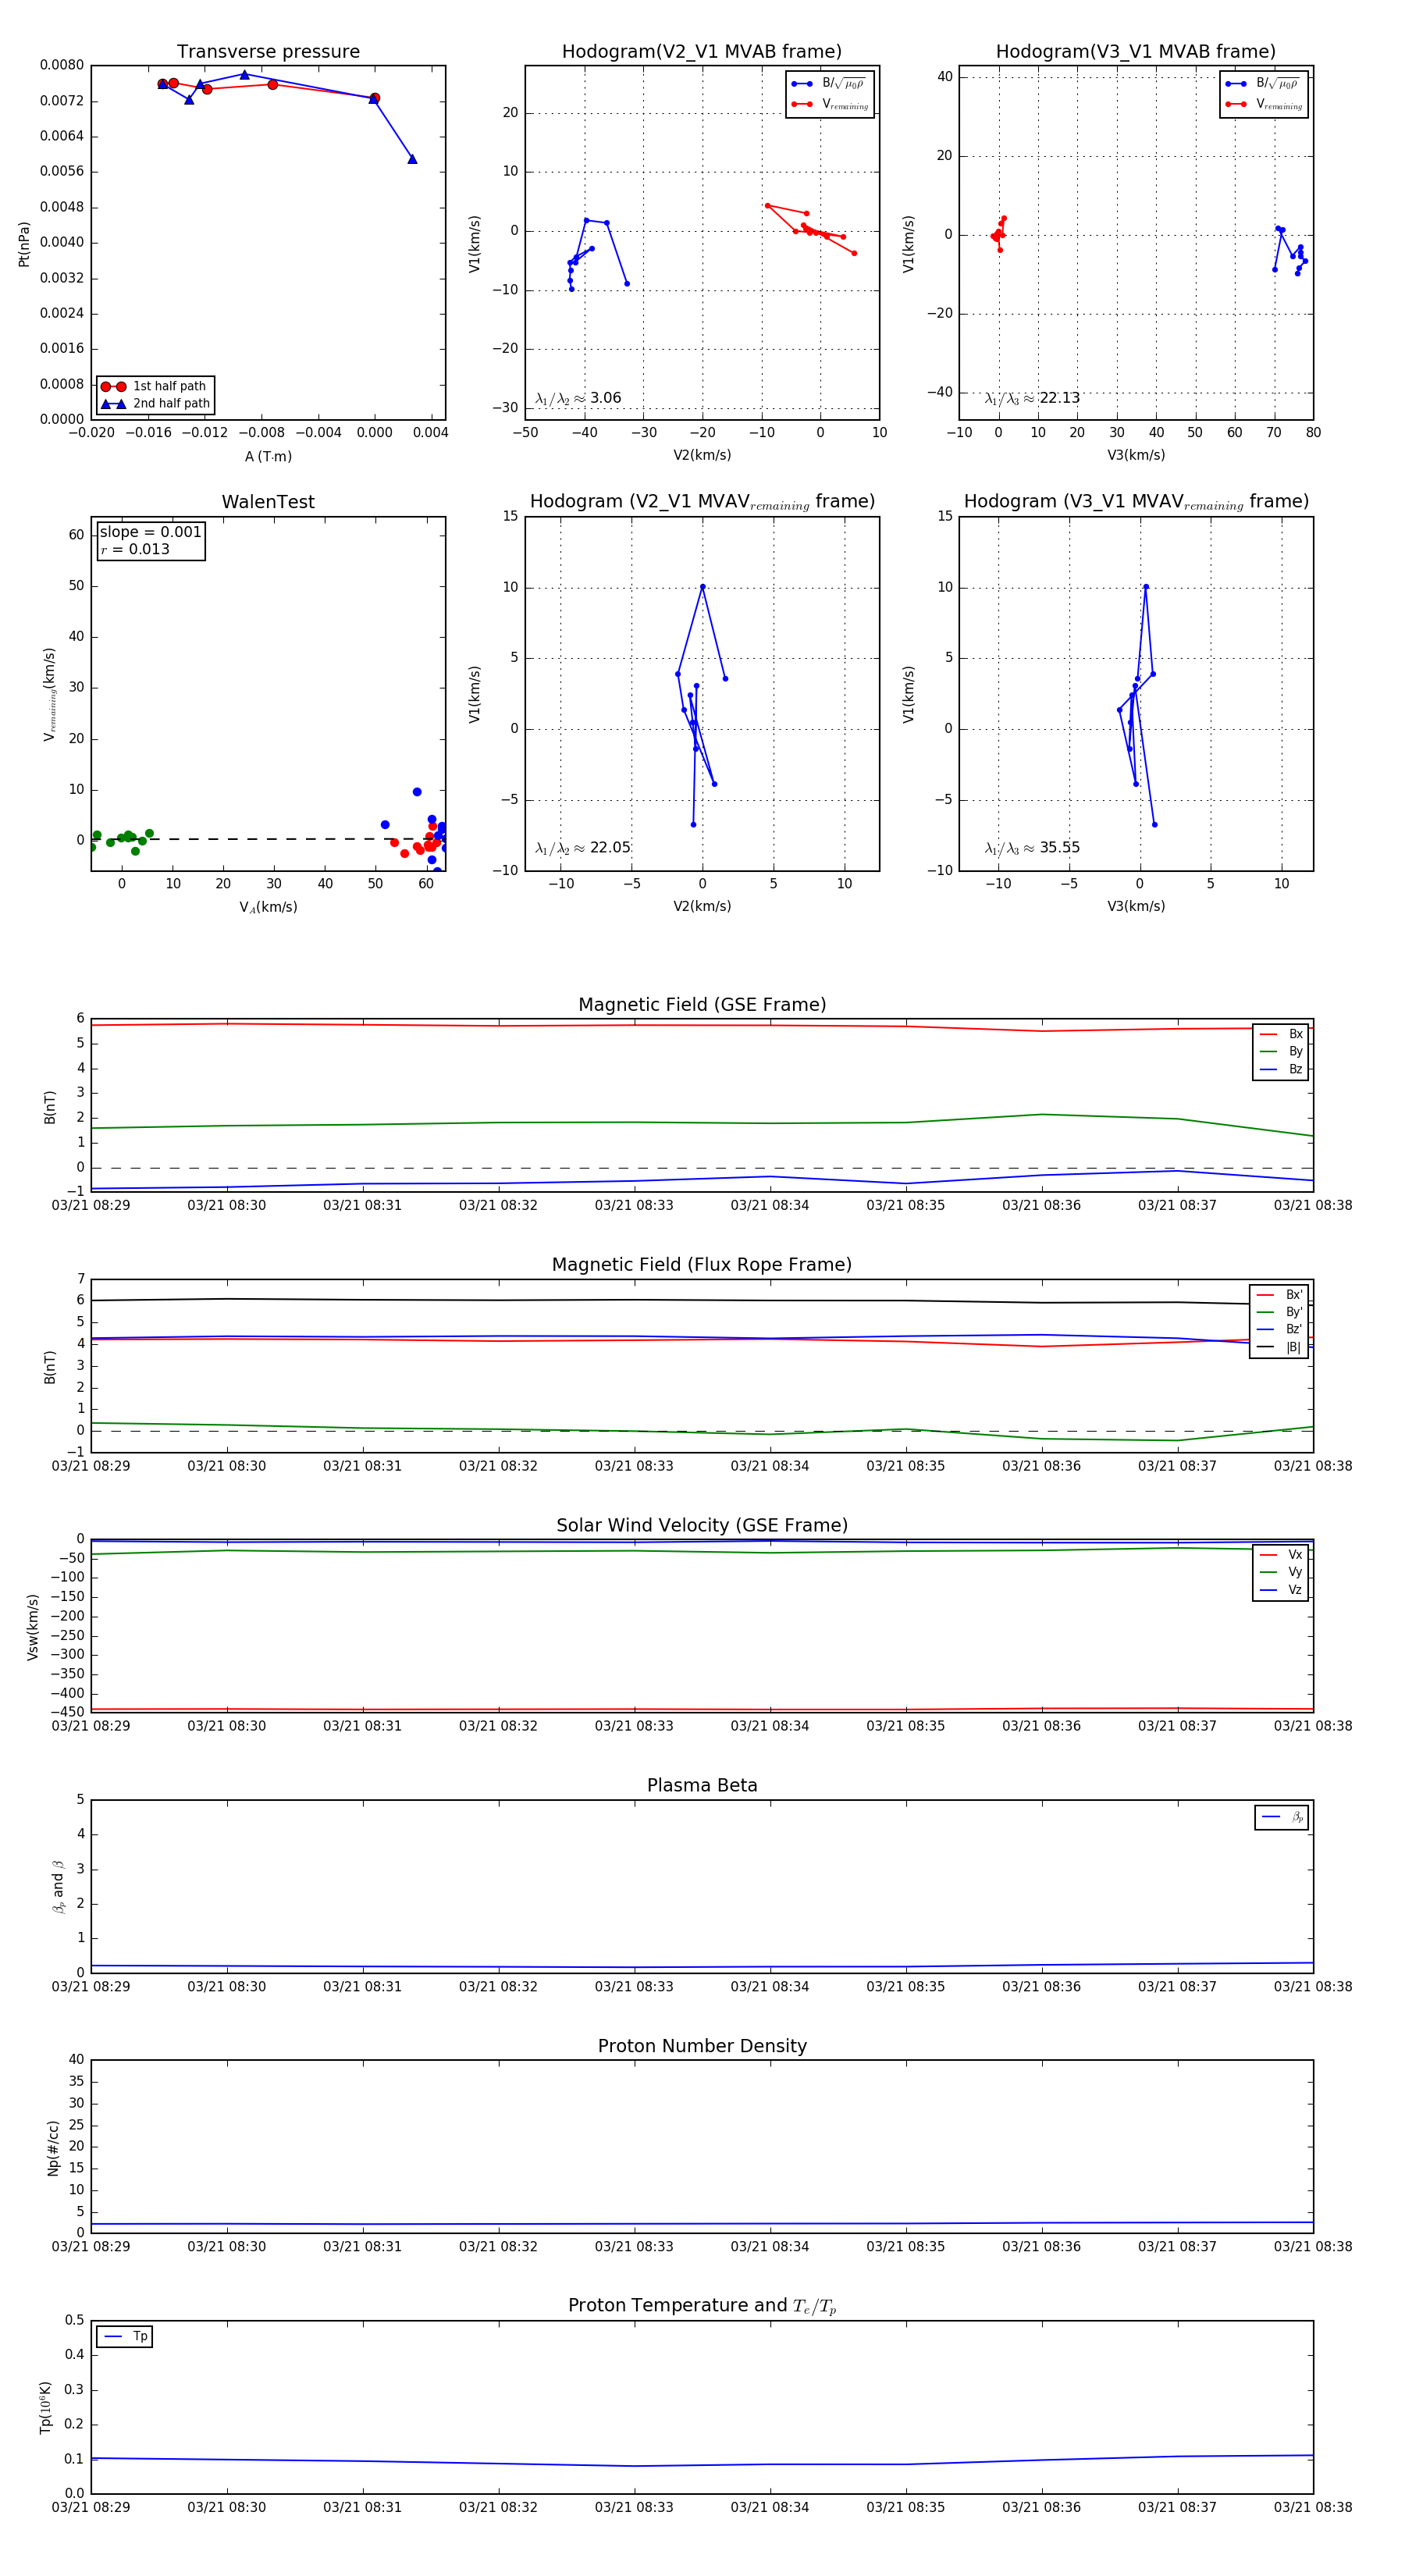Image resolution: width=1405 pixels, height=2576 pixels.
Task: Click the 'Magnetic Field (Flux Rope Frame)' title
Action: coord(702,1265)
